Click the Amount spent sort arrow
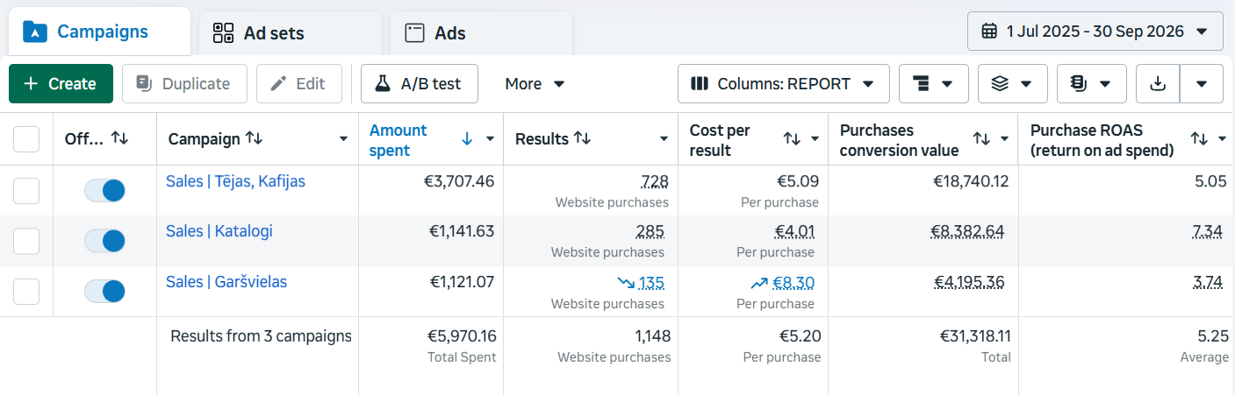 [467, 139]
